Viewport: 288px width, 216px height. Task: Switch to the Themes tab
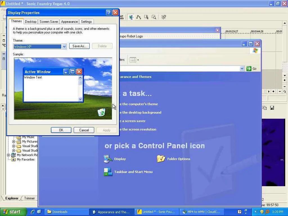16,21
